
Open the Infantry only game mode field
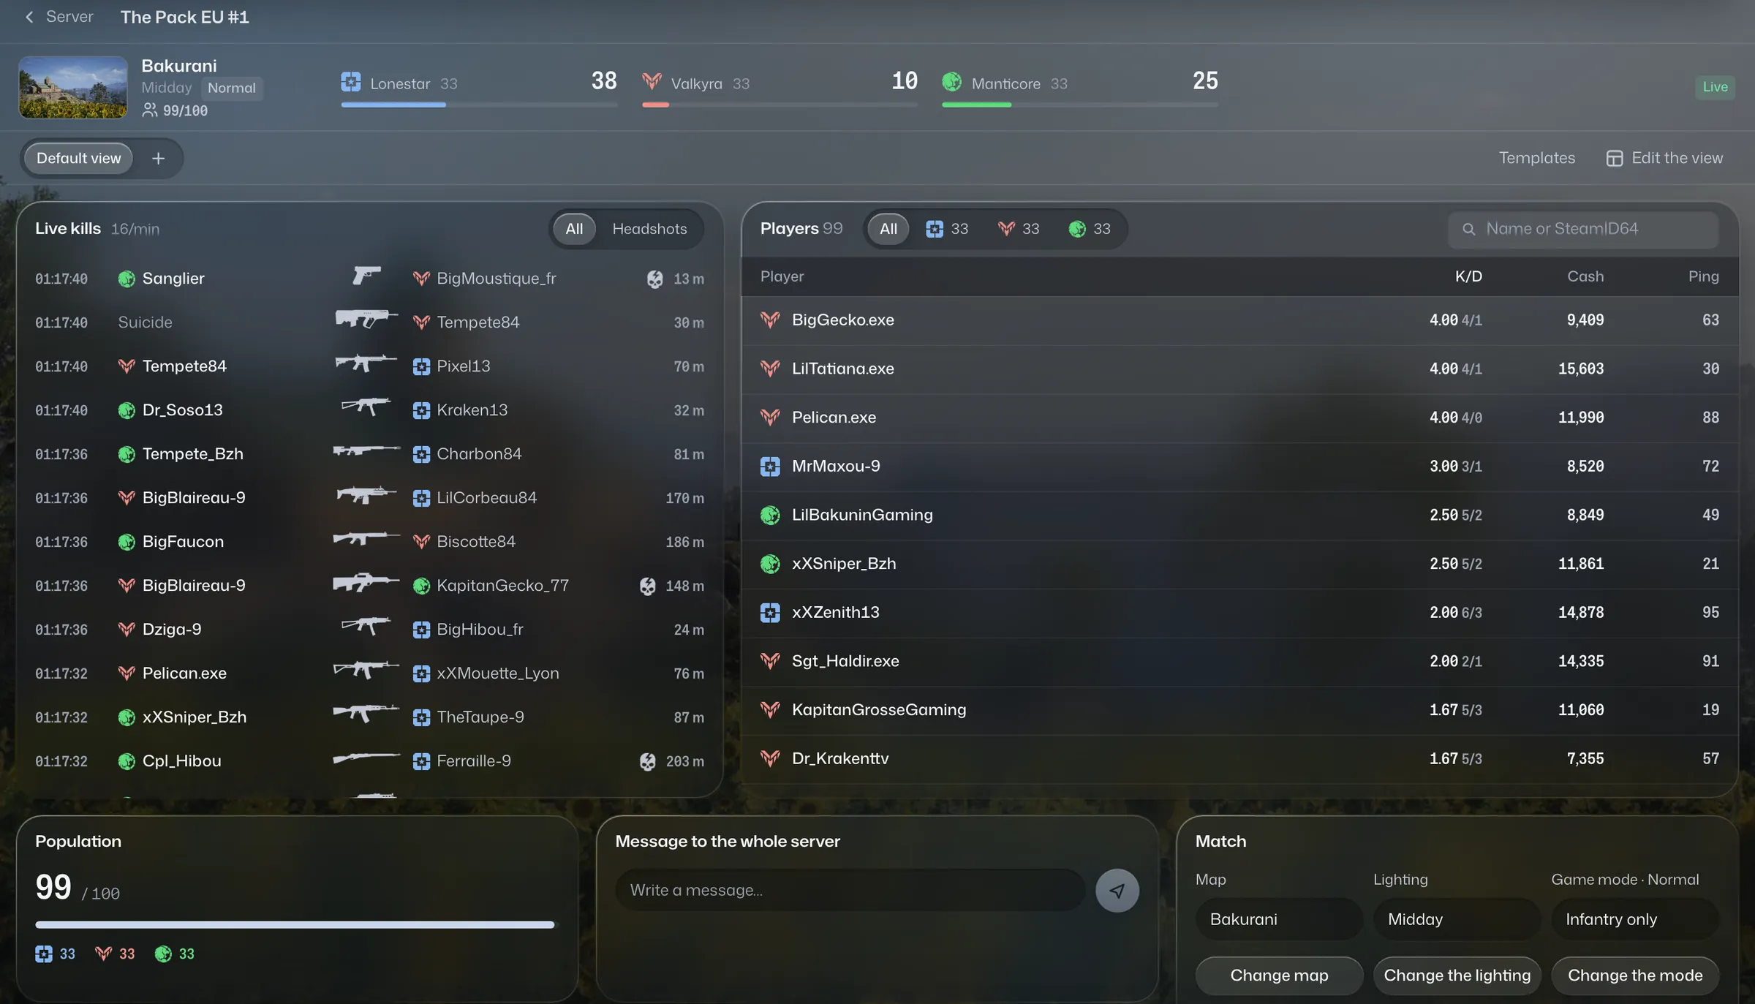coord(1635,919)
